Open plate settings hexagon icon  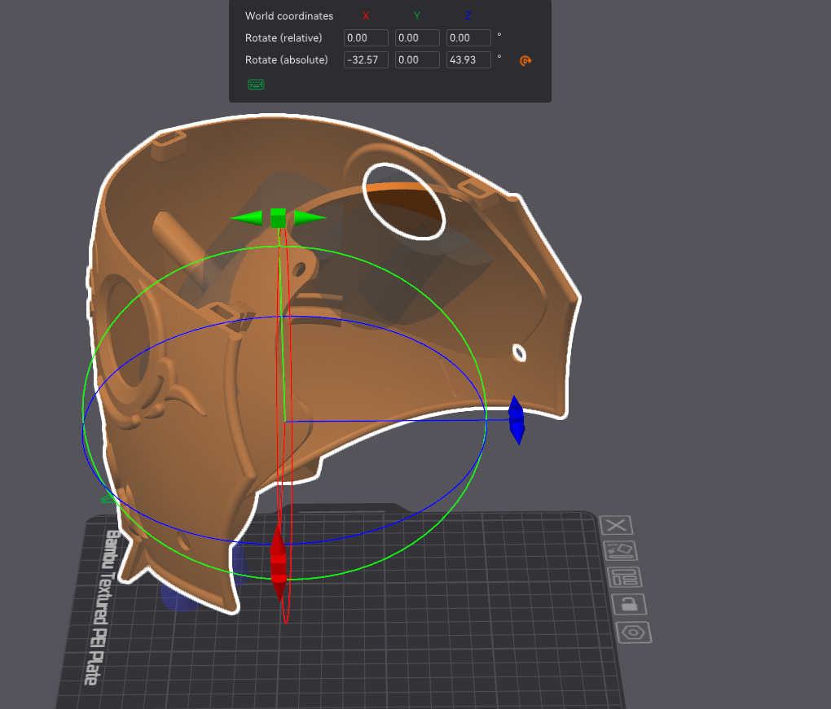point(632,632)
